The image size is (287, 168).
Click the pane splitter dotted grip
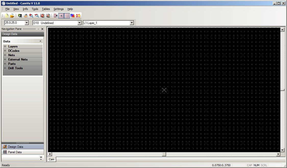click(23, 143)
